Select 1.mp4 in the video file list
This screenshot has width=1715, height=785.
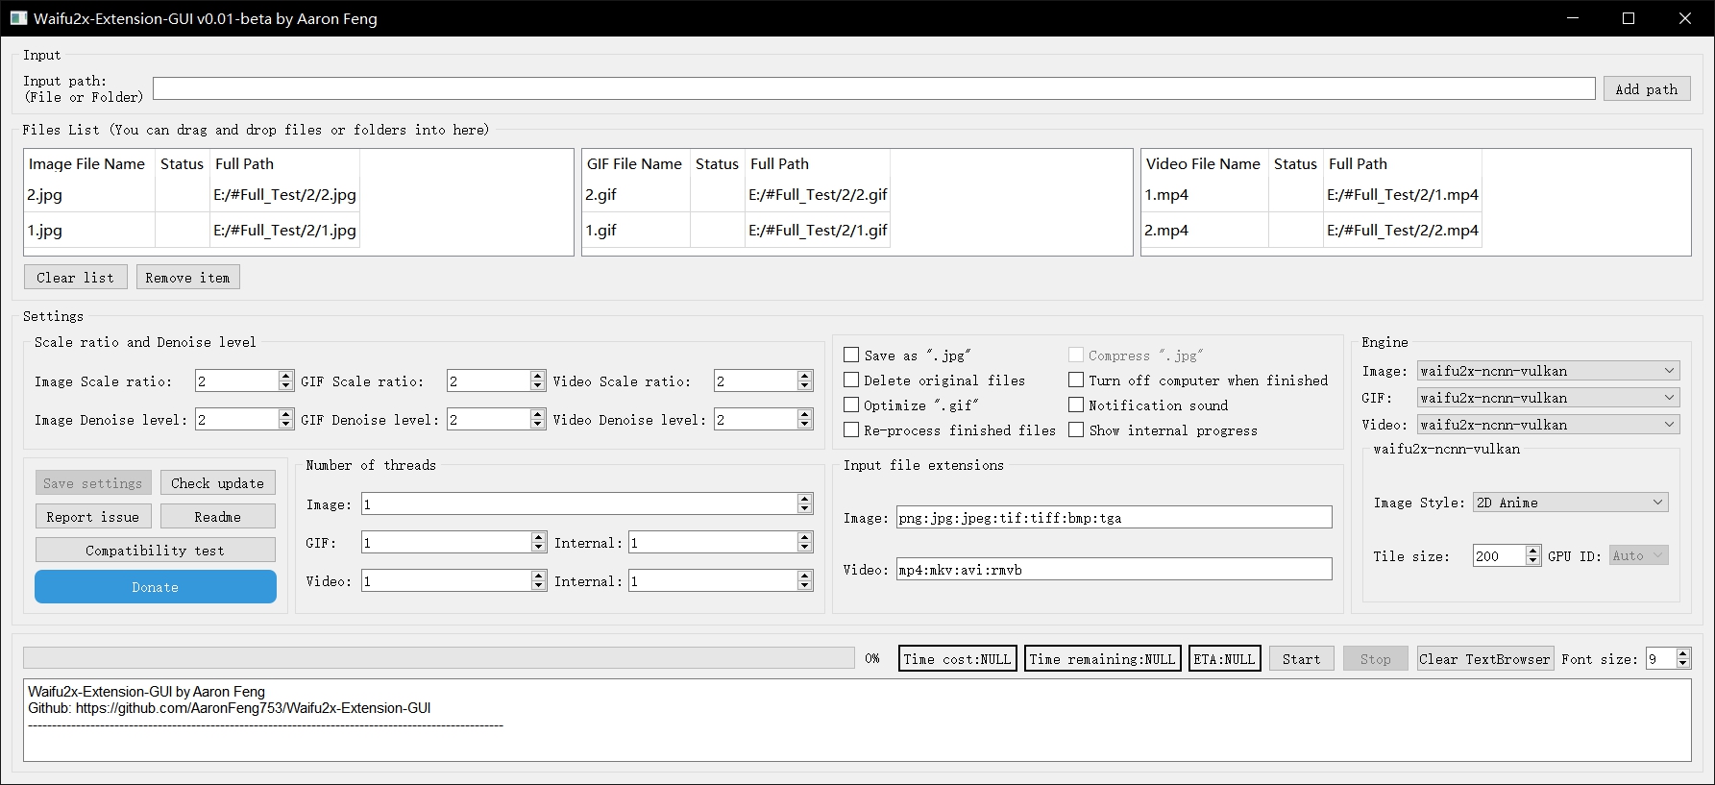(1205, 195)
